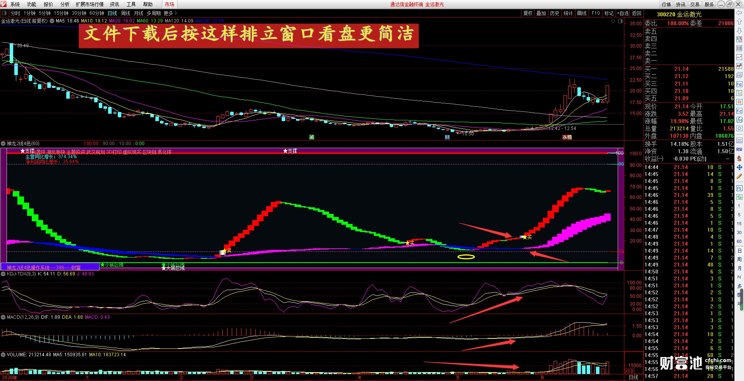Click the 复权 button above the chart
The image size is (744, 381).
coord(528,13)
